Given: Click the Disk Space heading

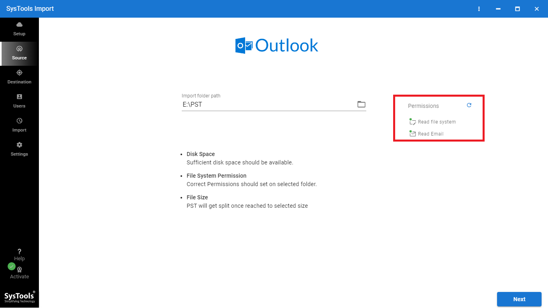Looking at the screenshot, I should tap(201, 154).
